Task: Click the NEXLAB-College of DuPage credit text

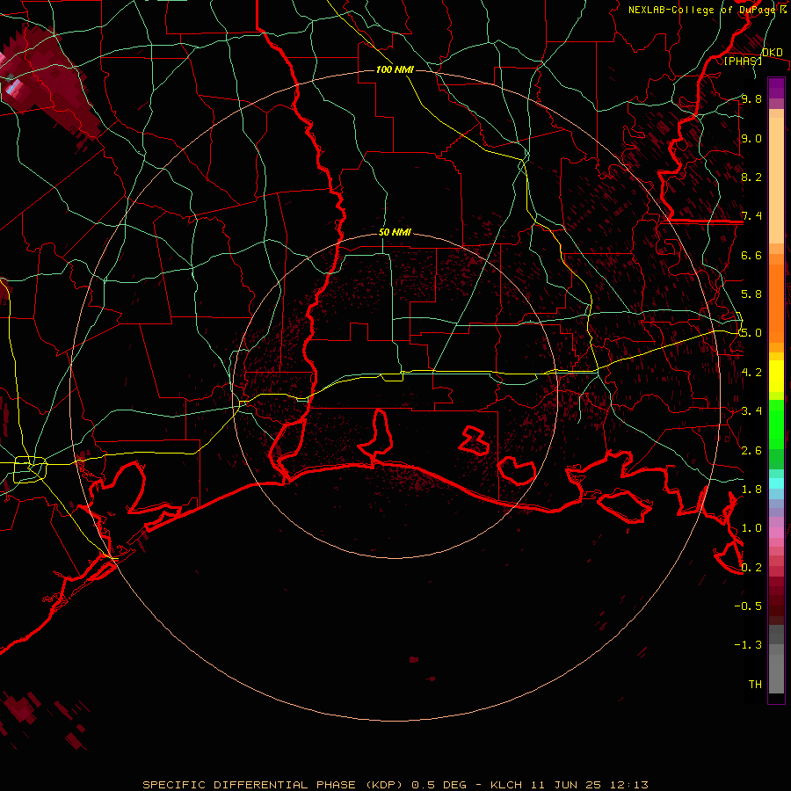Action: click(x=701, y=10)
